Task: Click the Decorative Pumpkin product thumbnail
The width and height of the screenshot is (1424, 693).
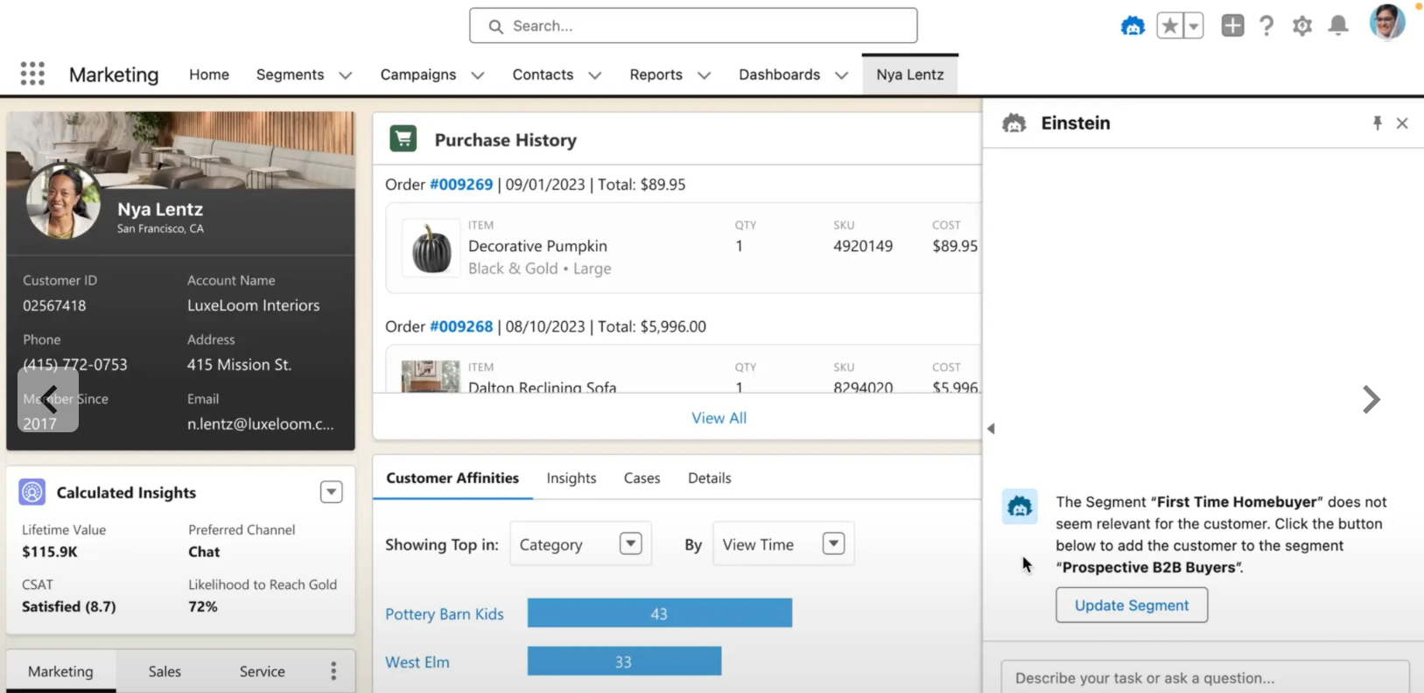Action: 431,248
